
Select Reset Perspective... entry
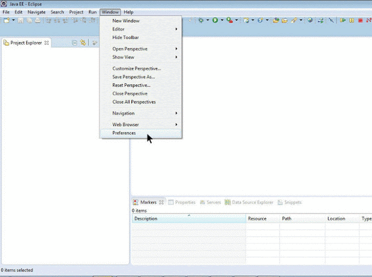click(x=141, y=85)
